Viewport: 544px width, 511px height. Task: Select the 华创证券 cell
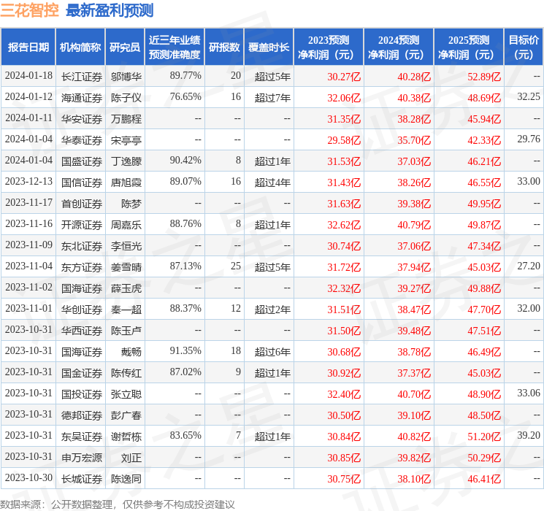[x=82, y=310]
